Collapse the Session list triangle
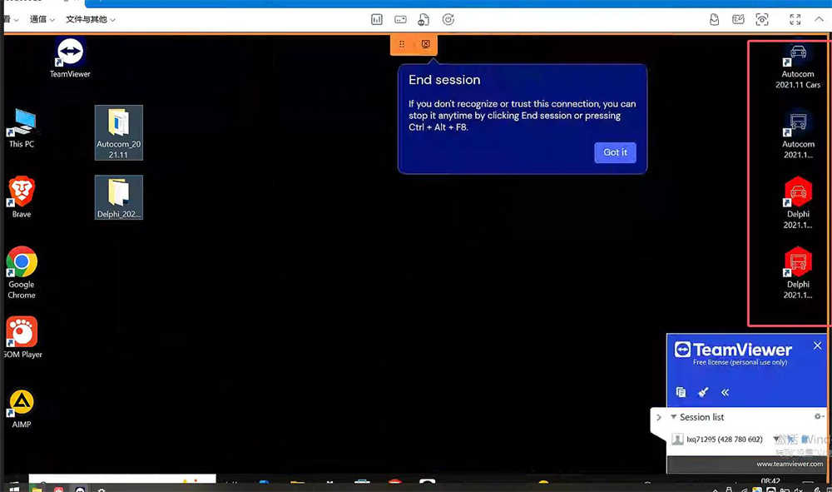Viewport: 832px width, 492px height. coord(673,417)
